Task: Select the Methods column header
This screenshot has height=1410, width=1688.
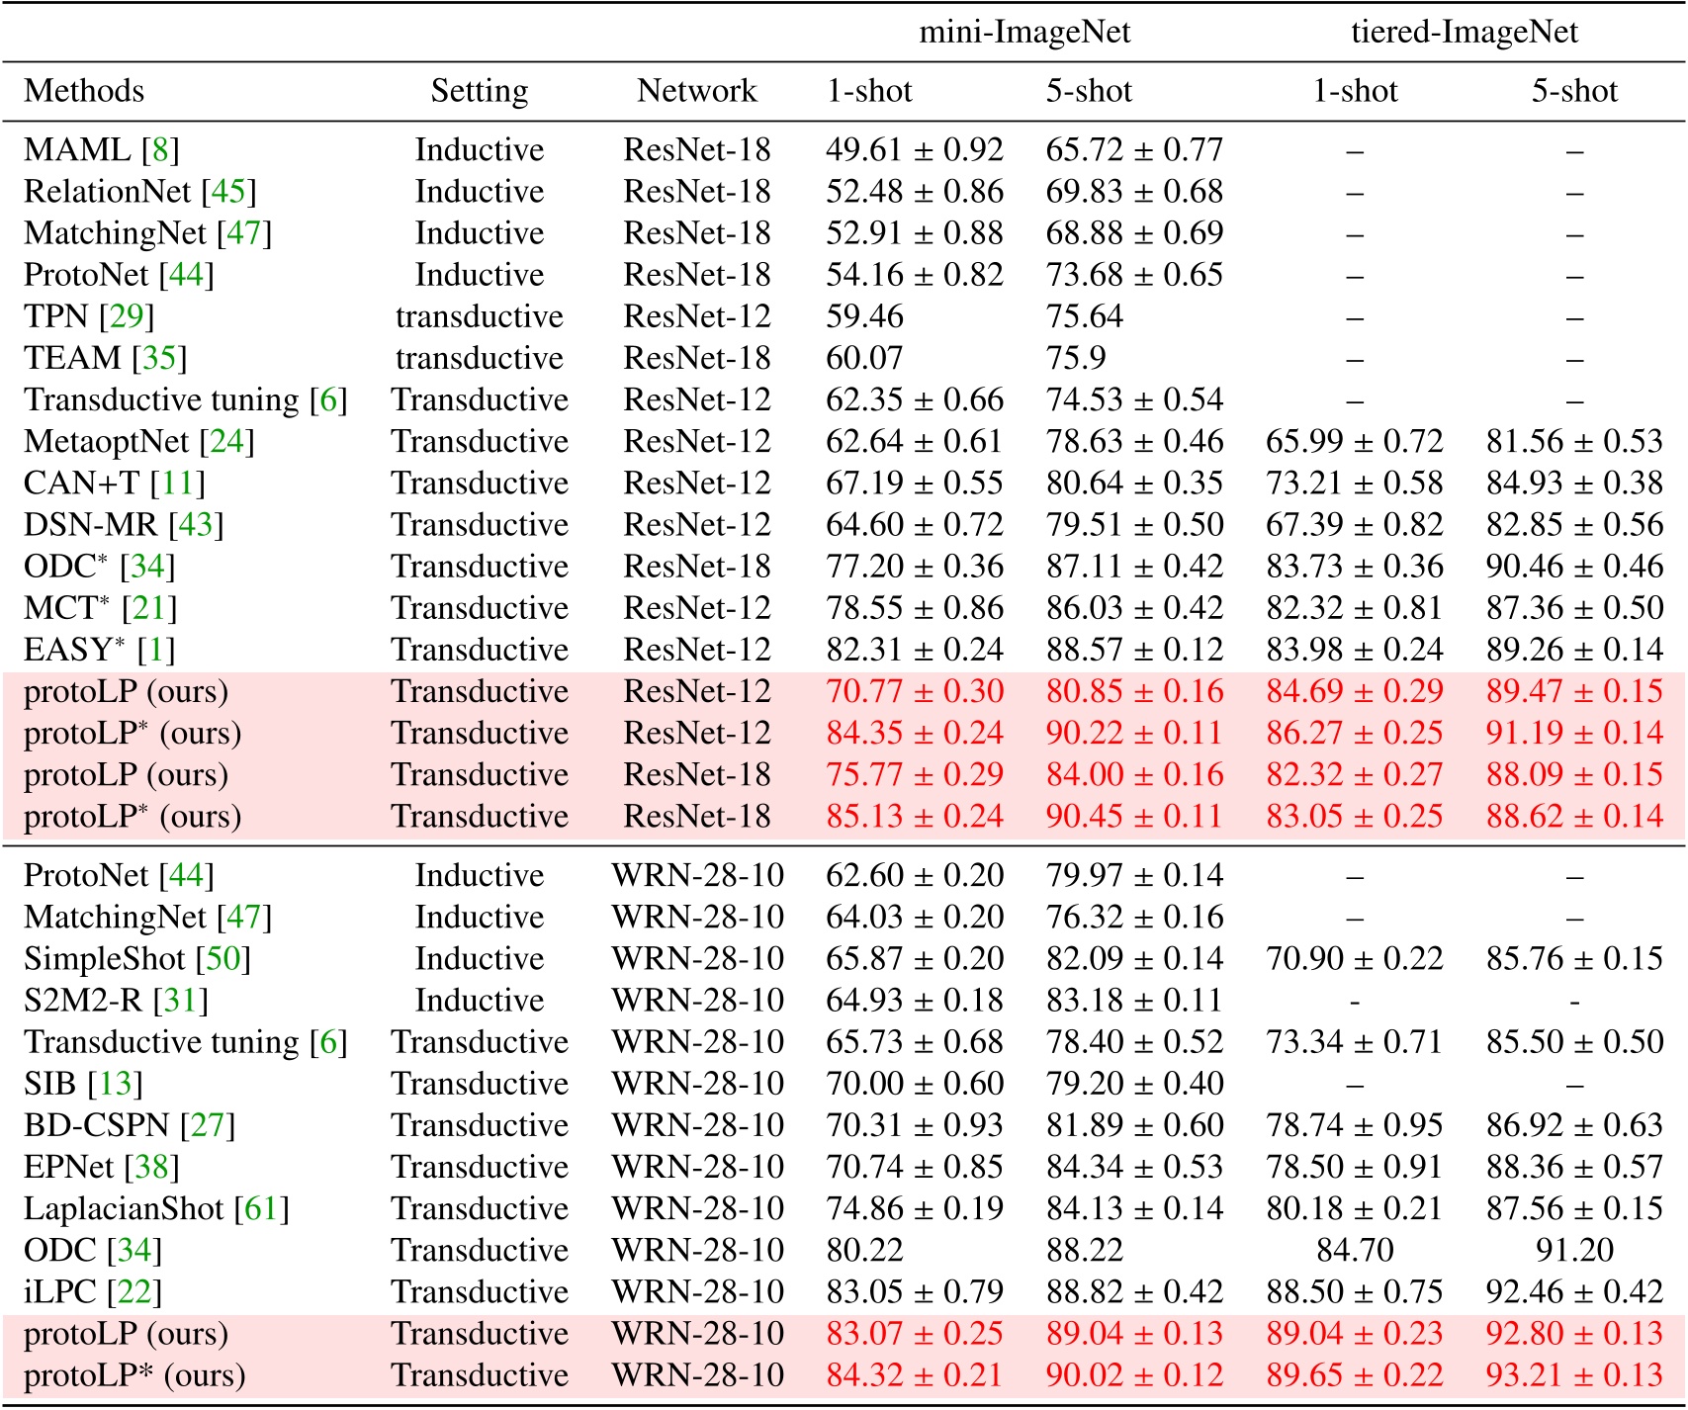Action: [84, 91]
